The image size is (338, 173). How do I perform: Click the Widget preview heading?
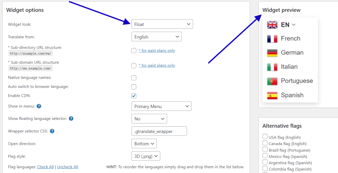(x=281, y=10)
